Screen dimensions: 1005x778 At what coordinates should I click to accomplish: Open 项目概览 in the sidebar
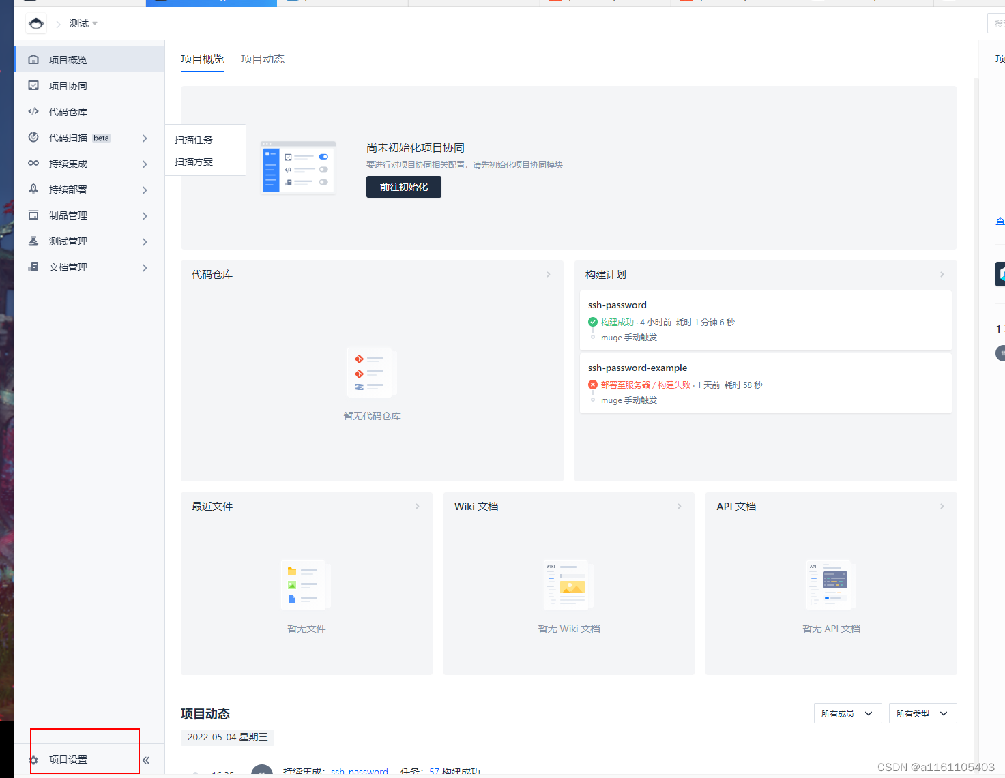(x=89, y=59)
